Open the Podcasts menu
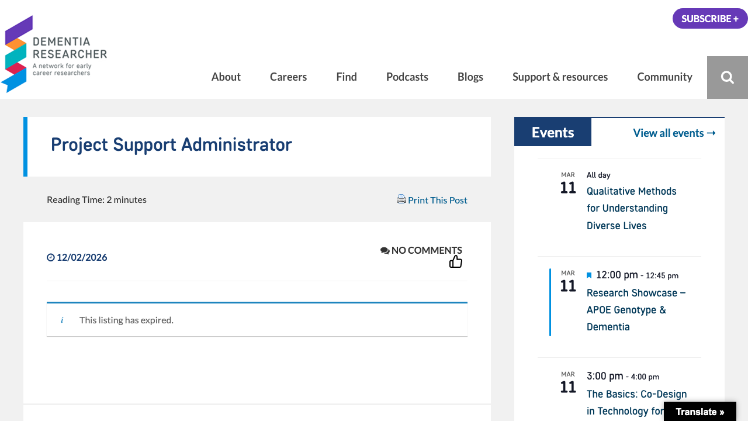Viewport: 748px width, 421px height. [407, 77]
